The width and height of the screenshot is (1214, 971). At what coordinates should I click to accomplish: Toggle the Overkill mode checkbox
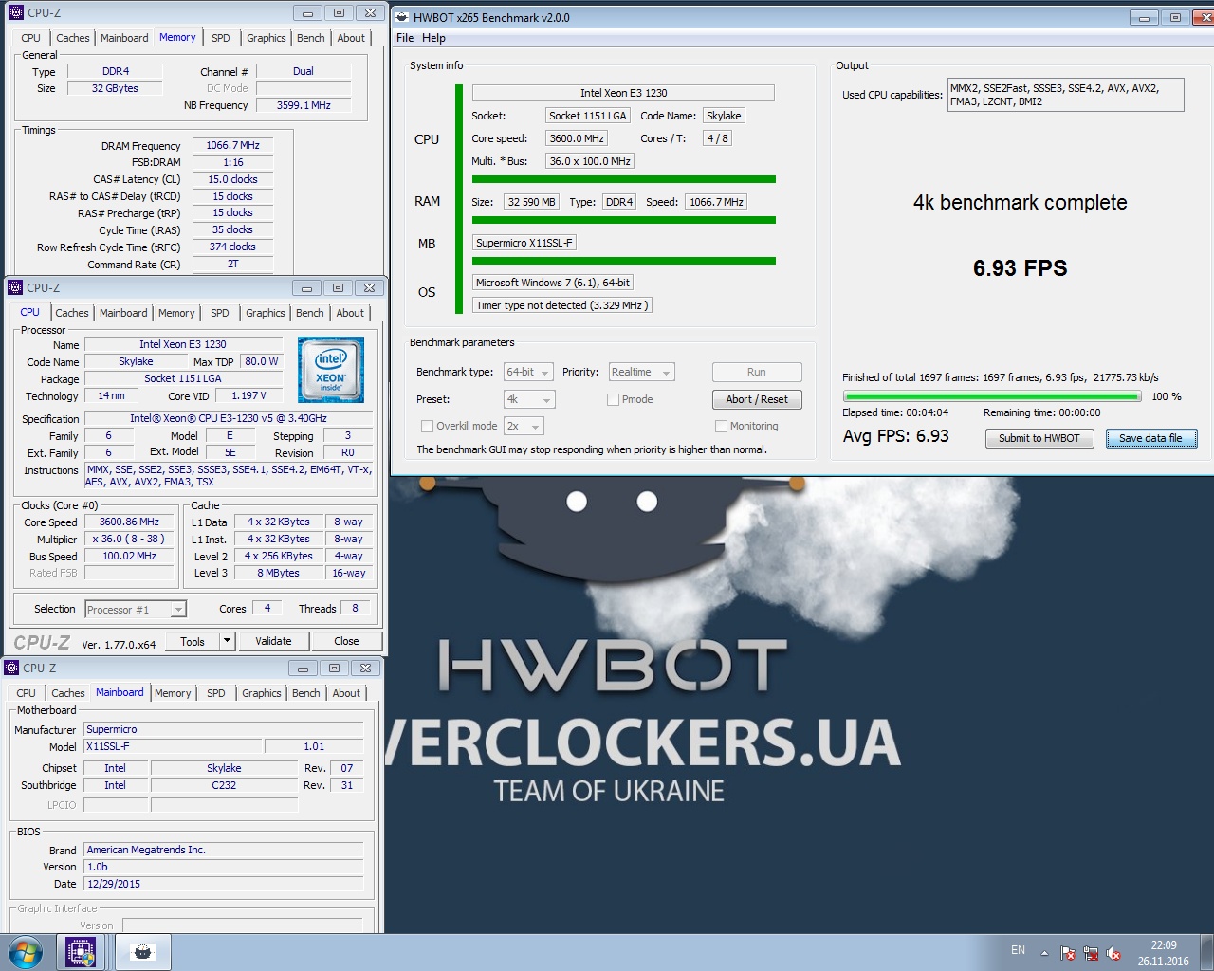click(x=427, y=426)
